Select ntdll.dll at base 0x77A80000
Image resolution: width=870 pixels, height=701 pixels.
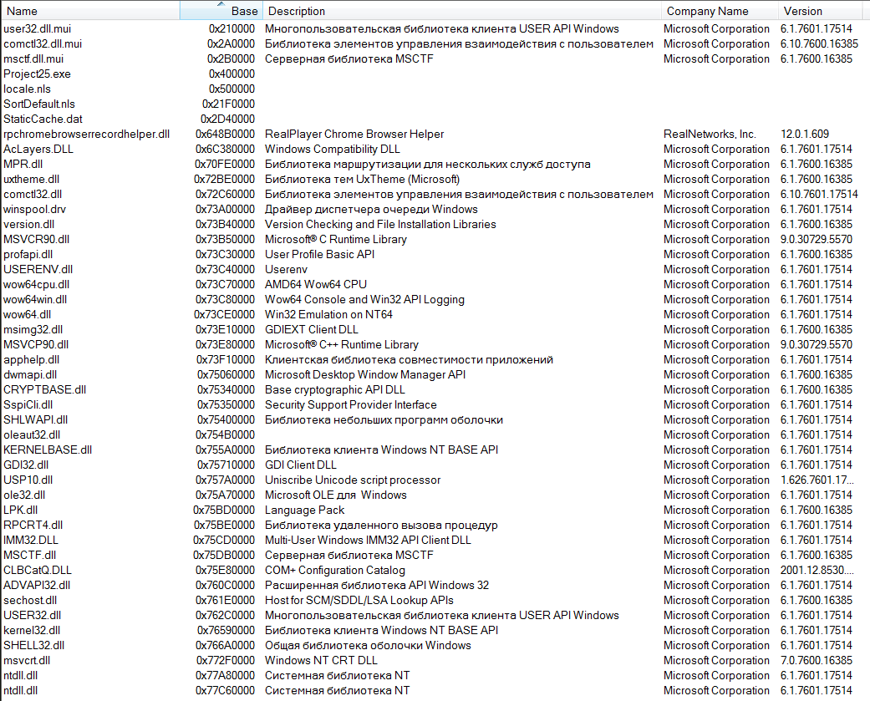(x=435, y=675)
